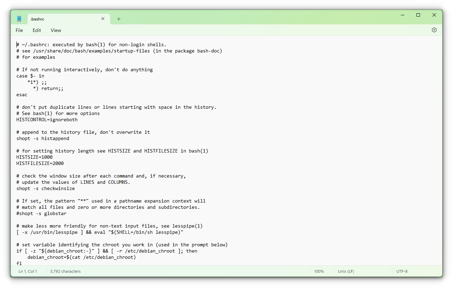
Task: Click the final 'fi' line
Action: pyautogui.click(x=19, y=263)
